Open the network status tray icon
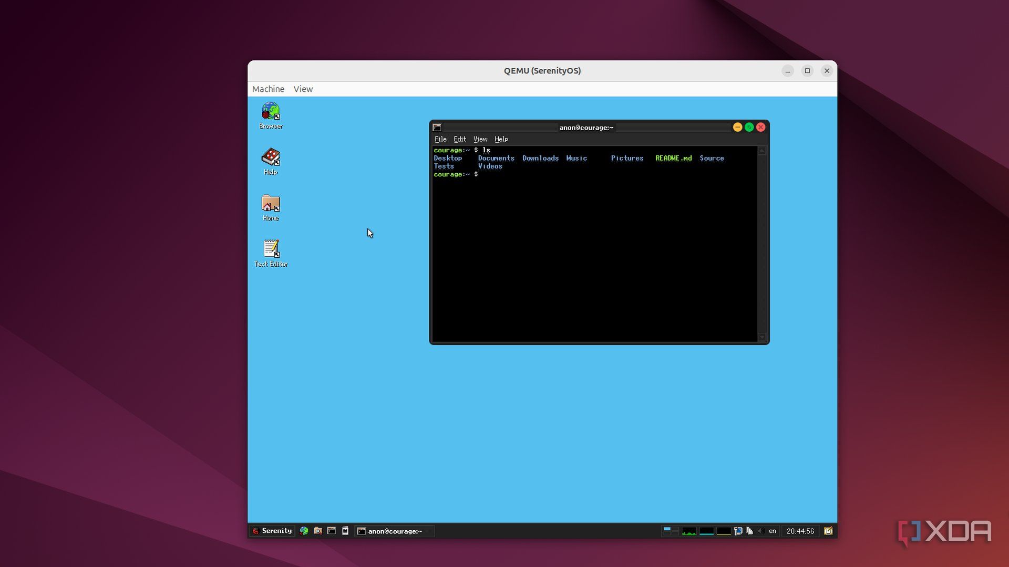The image size is (1009, 567). pyautogui.click(x=738, y=531)
